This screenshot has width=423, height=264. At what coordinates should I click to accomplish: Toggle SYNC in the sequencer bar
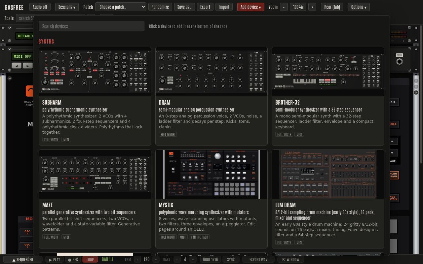(231, 260)
